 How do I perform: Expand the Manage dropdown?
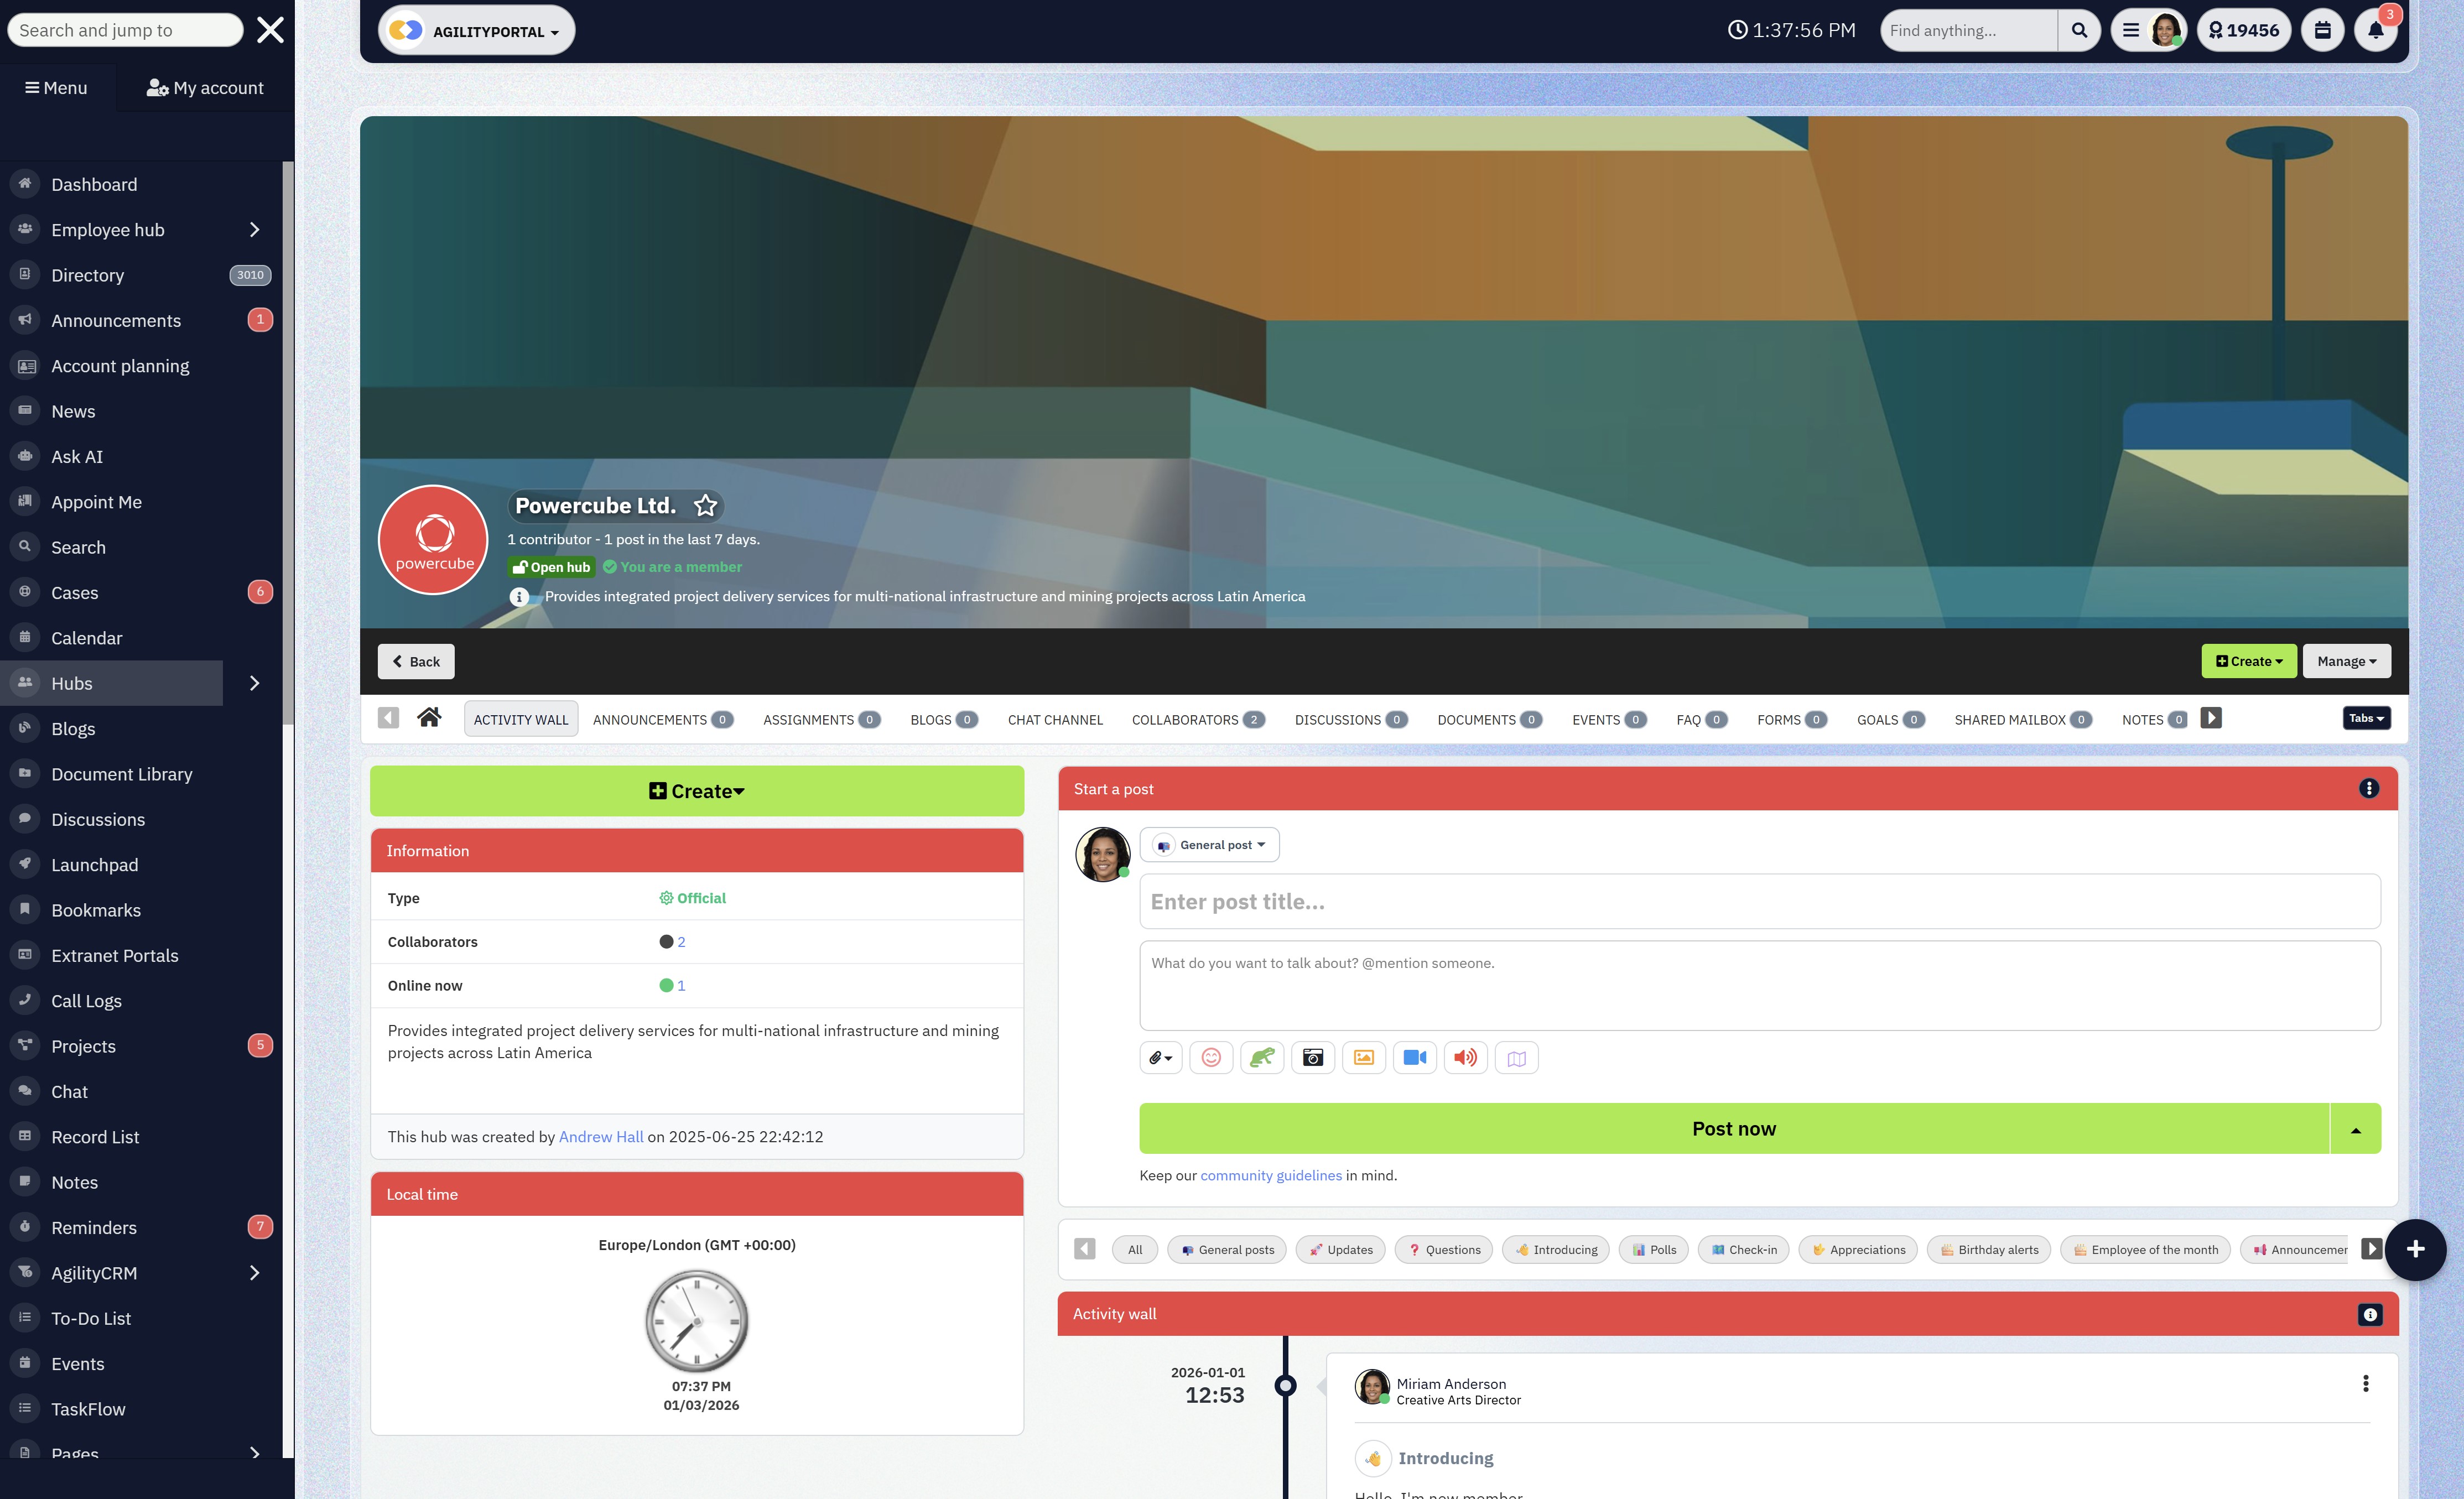2346,661
